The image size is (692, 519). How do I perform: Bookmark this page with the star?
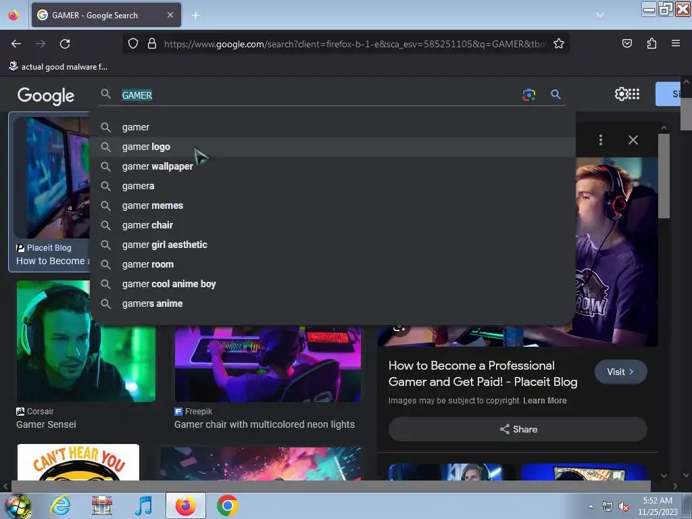click(x=559, y=44)
